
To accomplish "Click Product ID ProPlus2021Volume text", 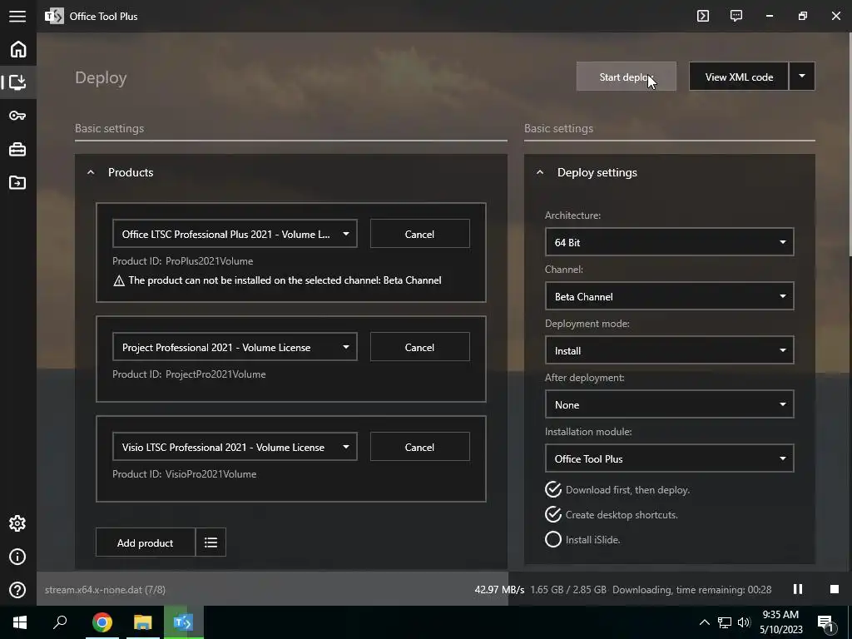I will [182, 260].
